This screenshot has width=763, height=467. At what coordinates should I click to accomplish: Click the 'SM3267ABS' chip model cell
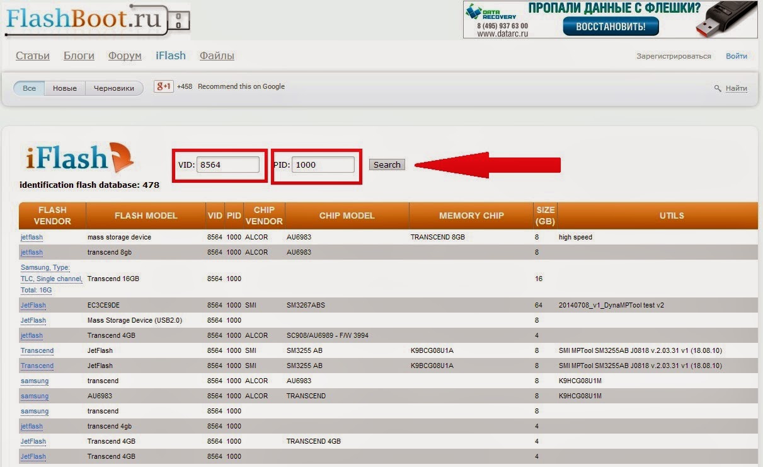tap(306, 305)
